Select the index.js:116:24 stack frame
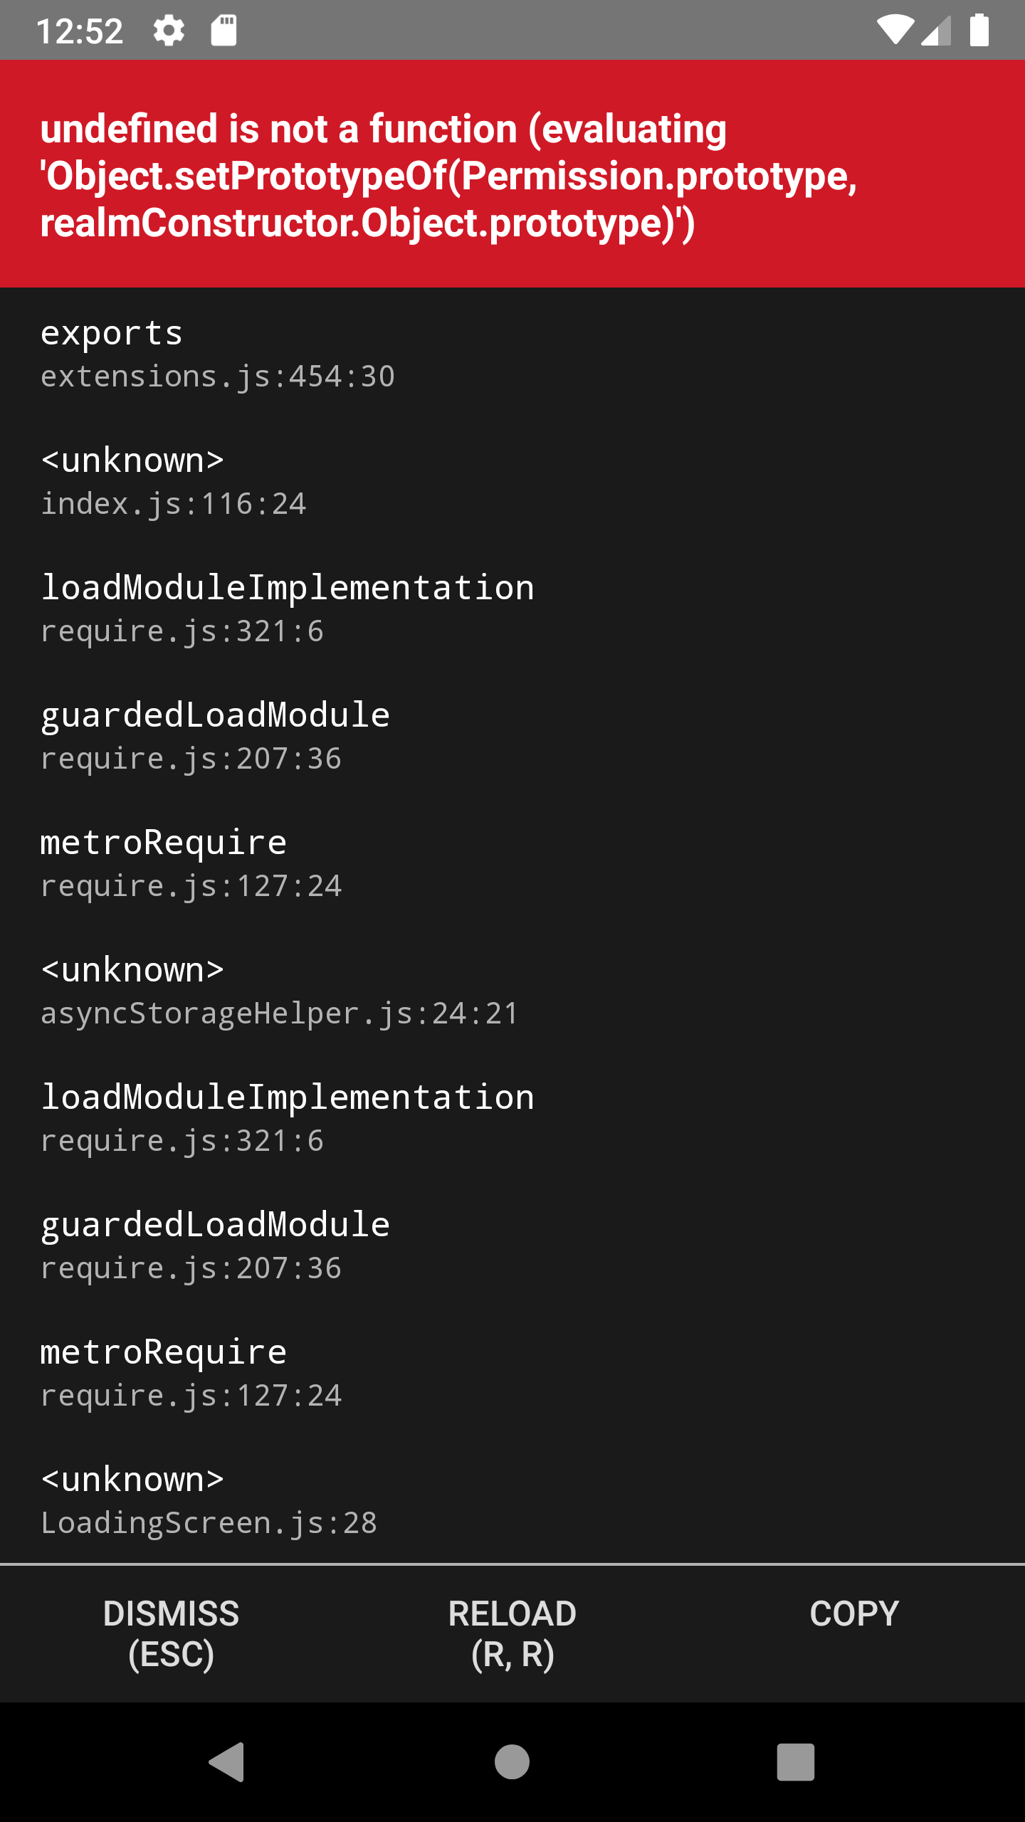The width and height of the screenshot is (1025, 1822). 174,482
